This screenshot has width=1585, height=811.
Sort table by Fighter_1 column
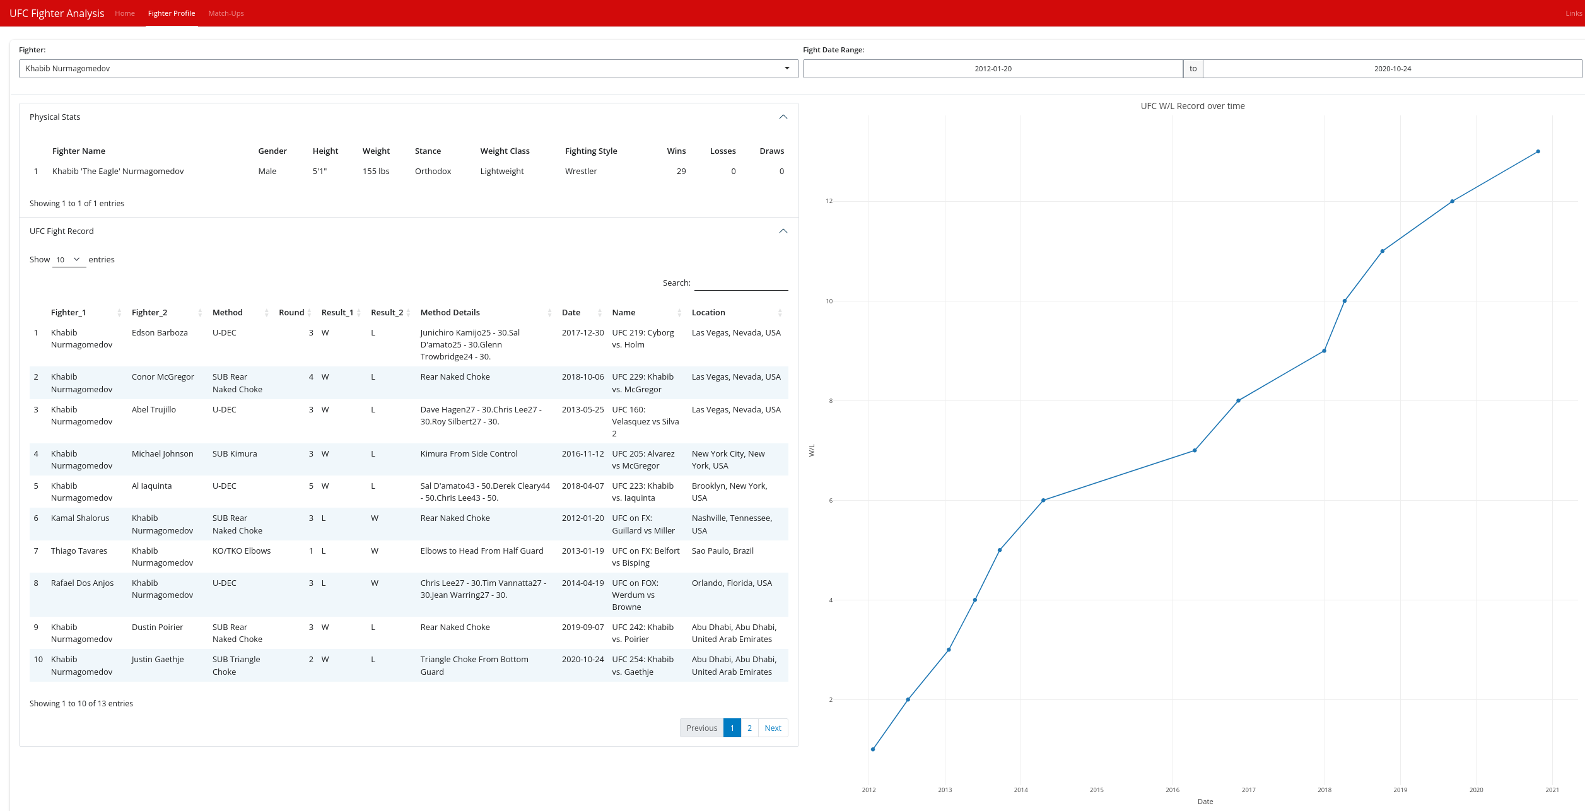(x=86, y=313)
